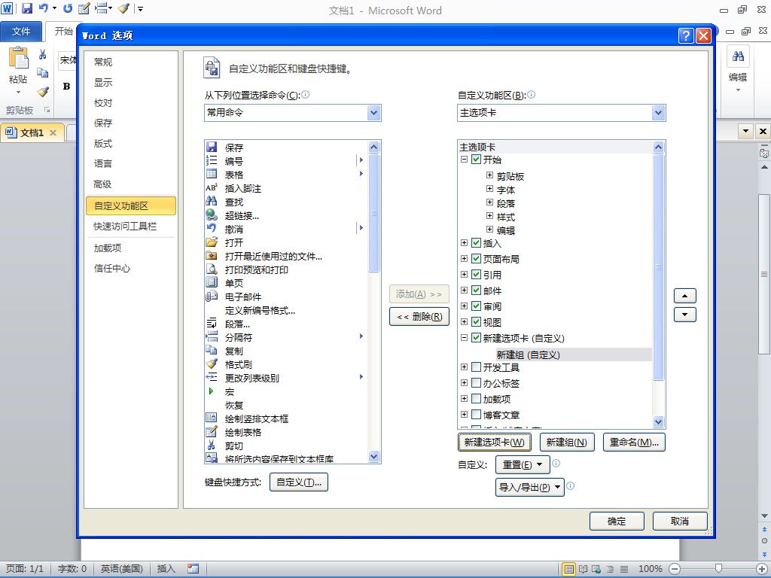The width and height of the screenshot is (771, 578).
Task: Uncheck the 插入 tab checkbox
Action: pyautogui.click(x=476, y=243)
